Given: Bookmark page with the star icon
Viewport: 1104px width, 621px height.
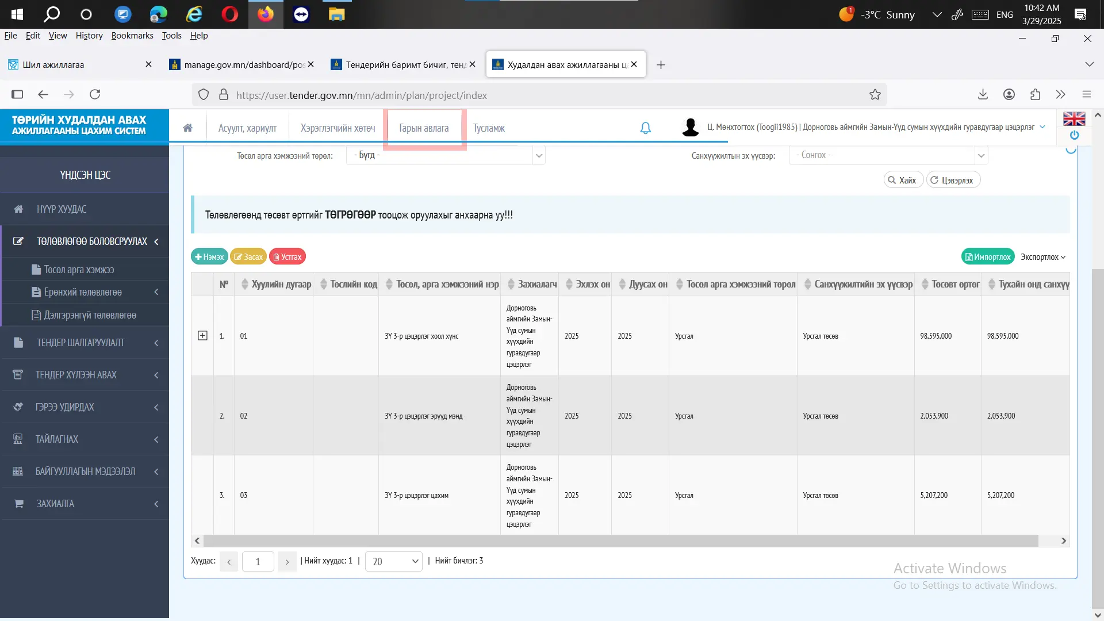Looking at the screenshot, I should pyautogui.click(x=875, y=95).
